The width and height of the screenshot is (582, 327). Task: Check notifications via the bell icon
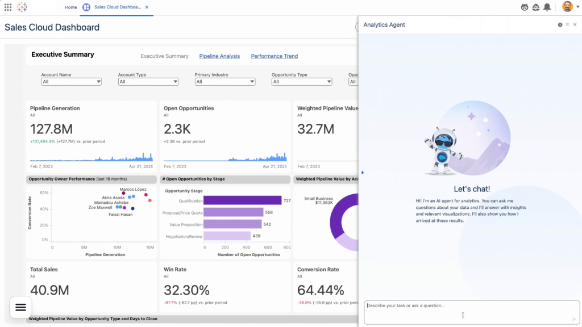[547, 7]
